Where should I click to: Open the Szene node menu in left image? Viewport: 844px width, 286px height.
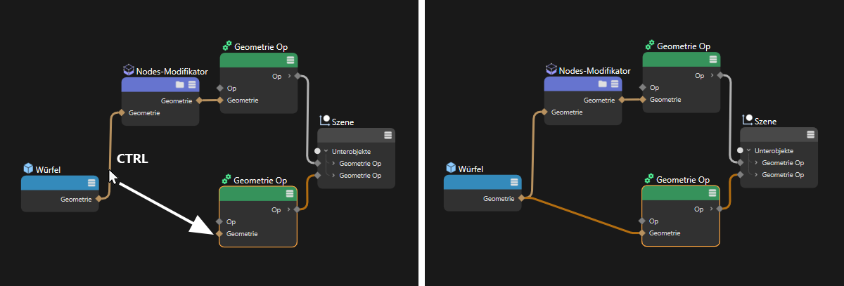[x=388, y=136]
